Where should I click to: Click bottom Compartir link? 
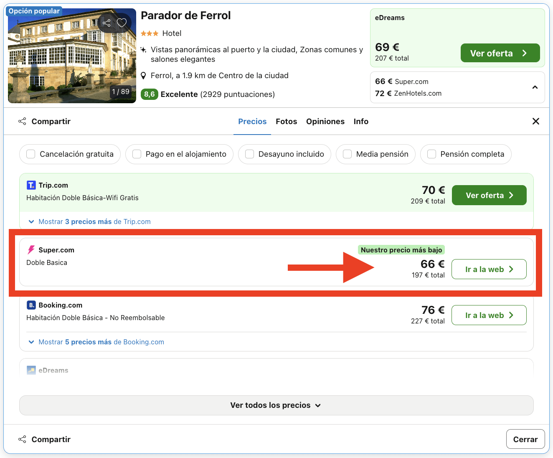(45, 440)
